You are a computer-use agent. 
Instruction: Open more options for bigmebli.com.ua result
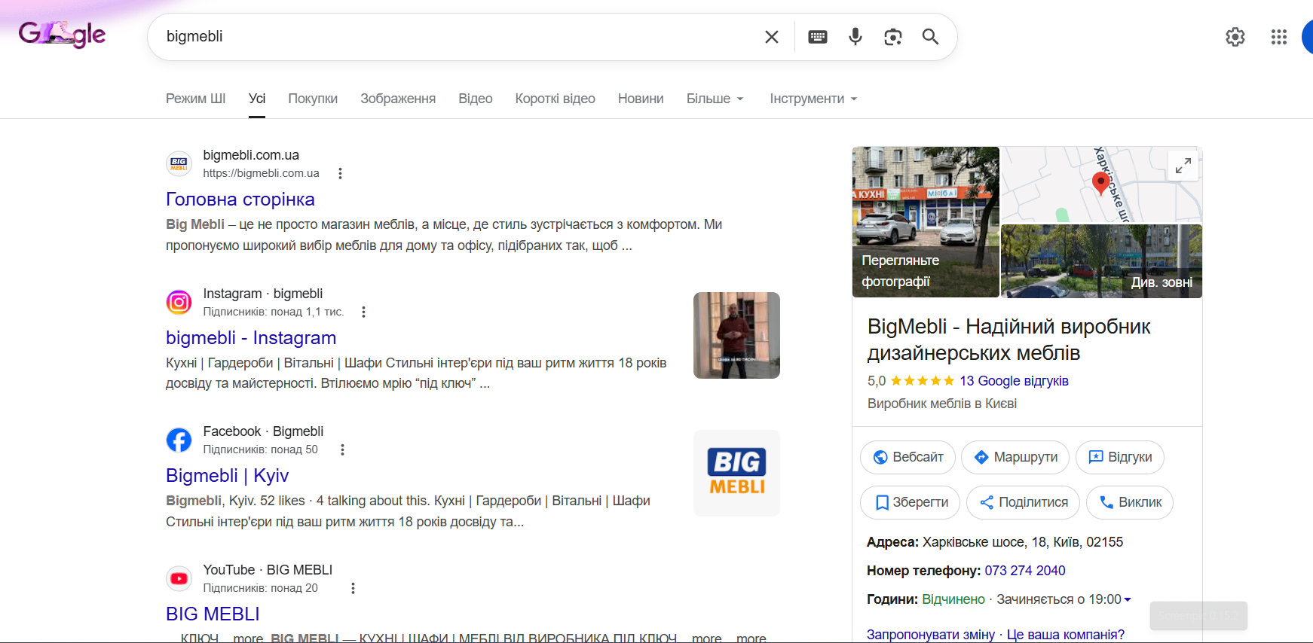[x=341, y=173]
